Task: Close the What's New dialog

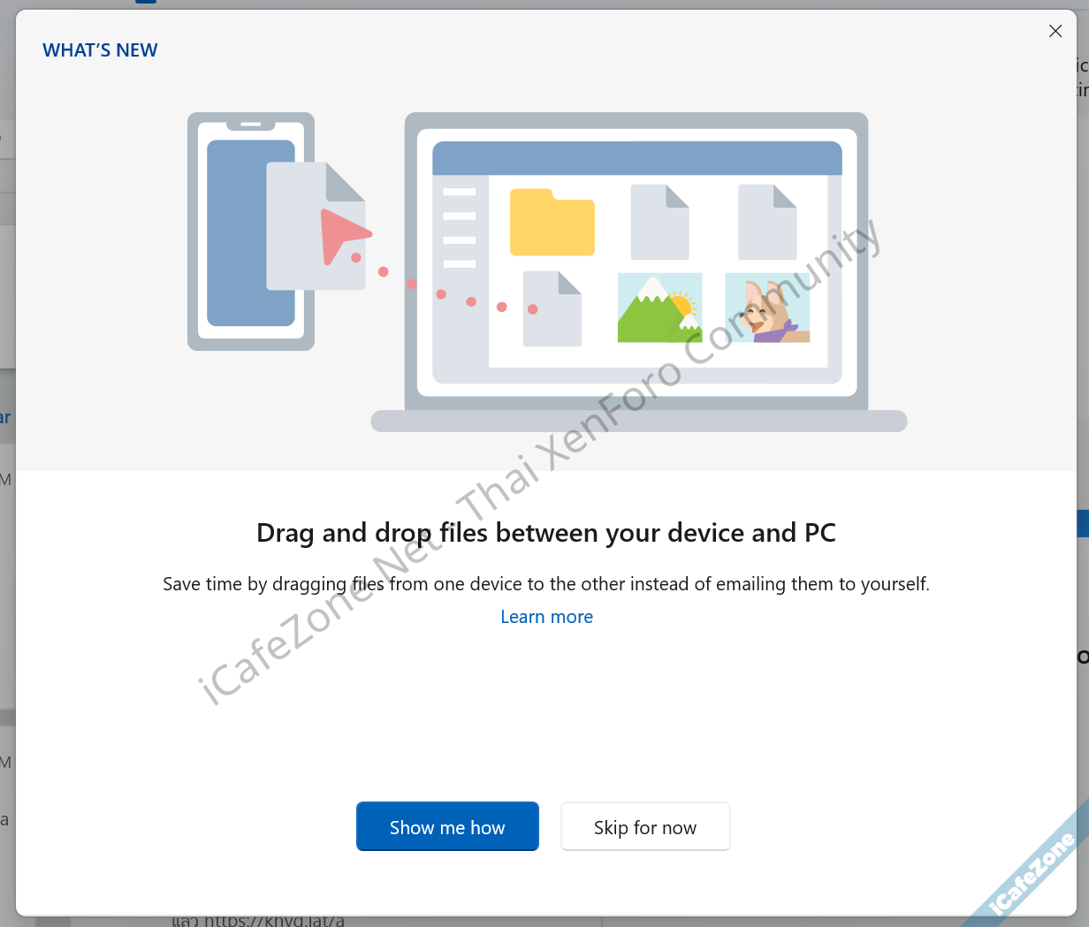Action: pos(1055,31)
